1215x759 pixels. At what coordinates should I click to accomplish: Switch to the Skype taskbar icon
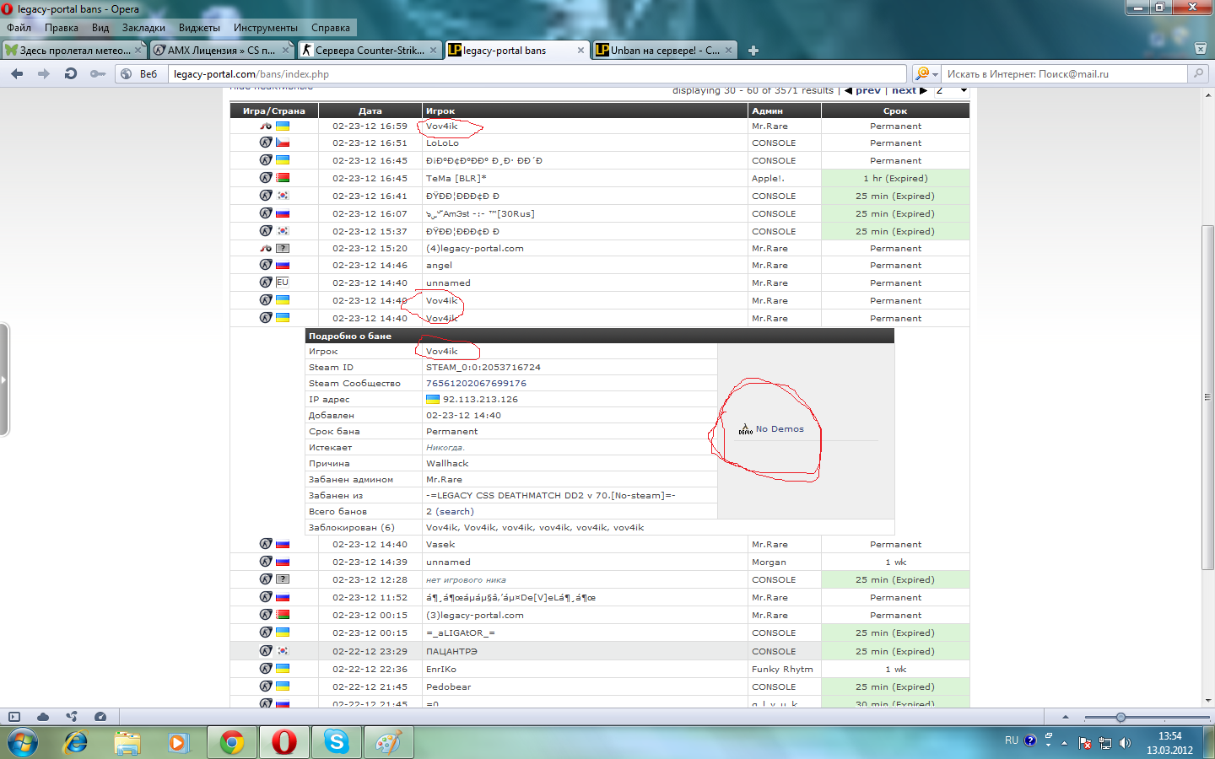(336, 743)
